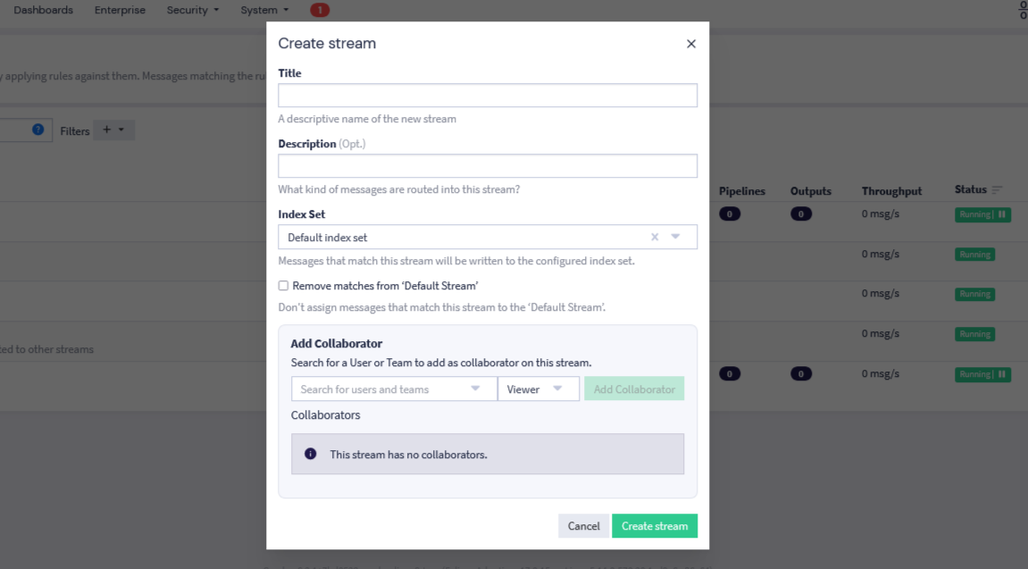The height and width of the screenshot is (569, 1028).
Task: Enable Remove matches from 'Default Stream' checkbox
Action: (x=283, y=286)
